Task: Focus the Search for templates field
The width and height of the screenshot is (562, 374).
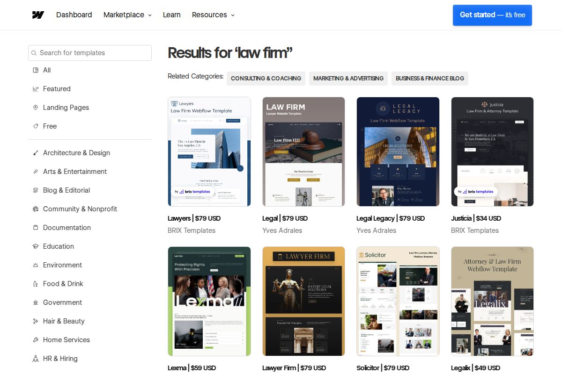Action: point(94,53)
